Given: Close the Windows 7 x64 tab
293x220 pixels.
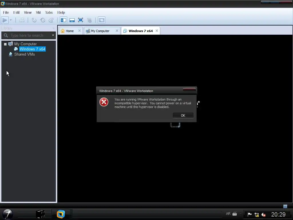Looking at the screenshot, I should pos(157,31).
